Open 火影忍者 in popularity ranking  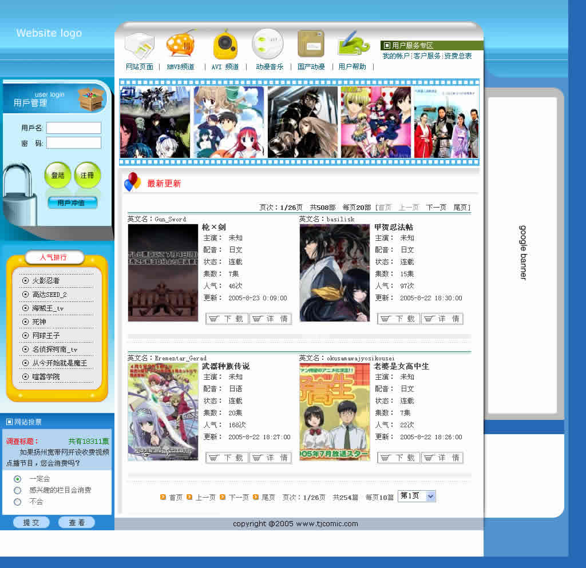tap(46, 280)
